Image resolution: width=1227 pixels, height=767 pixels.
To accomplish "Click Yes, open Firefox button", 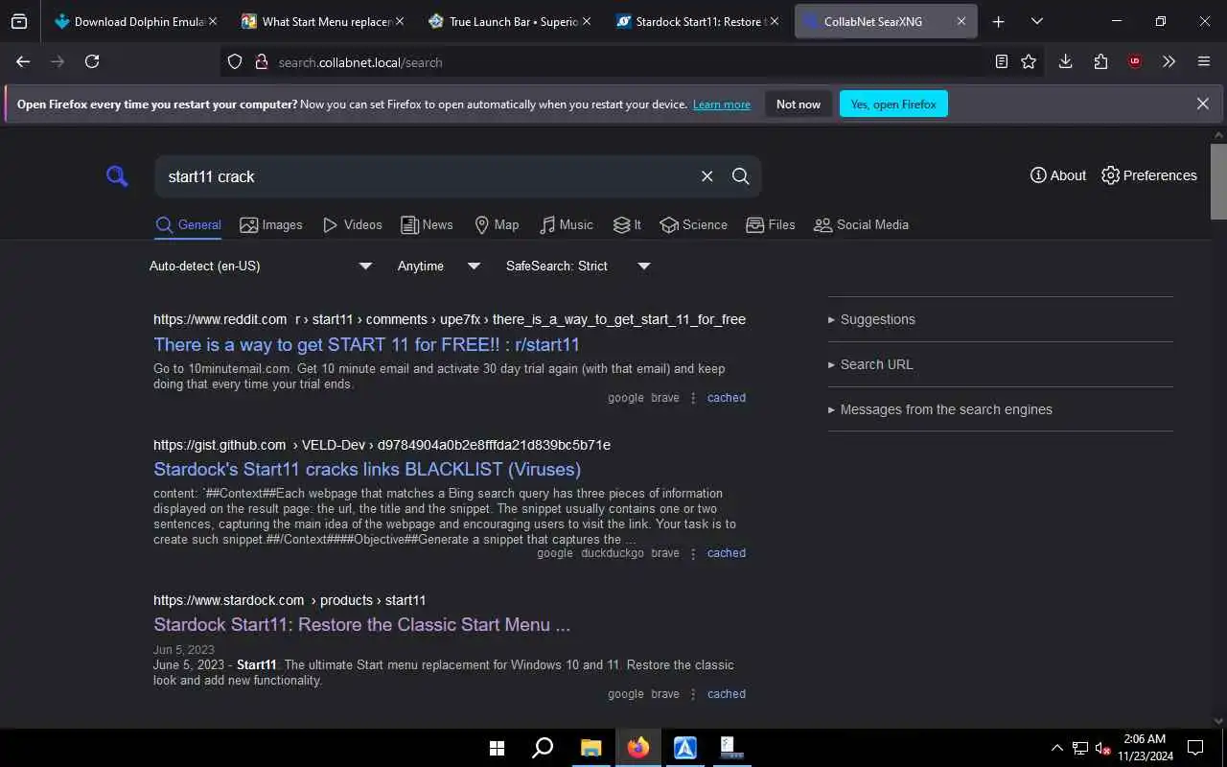I will (x=893, y=105).
